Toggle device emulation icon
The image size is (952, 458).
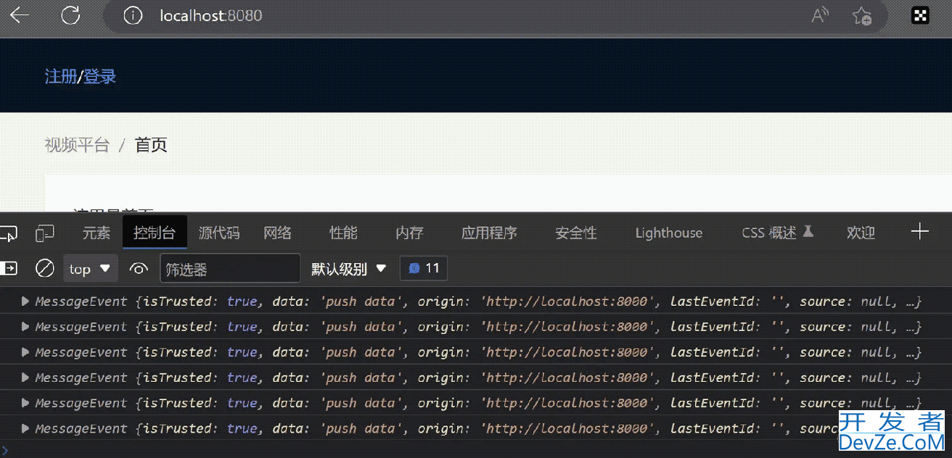pyautogui.click(x=45, y=233)
